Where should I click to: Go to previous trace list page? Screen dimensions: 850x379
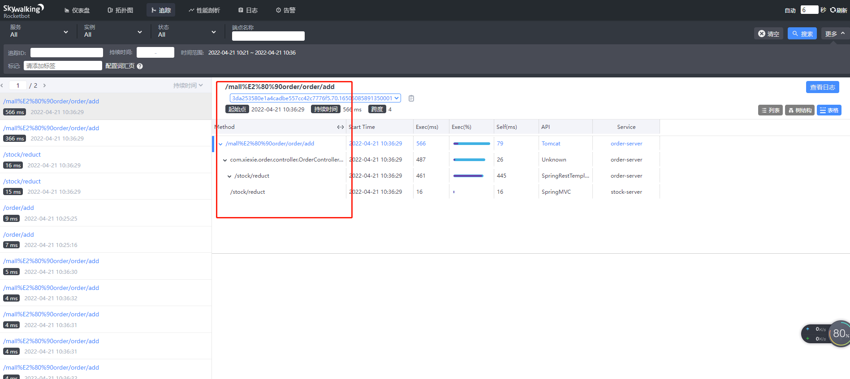pos(2,85)
